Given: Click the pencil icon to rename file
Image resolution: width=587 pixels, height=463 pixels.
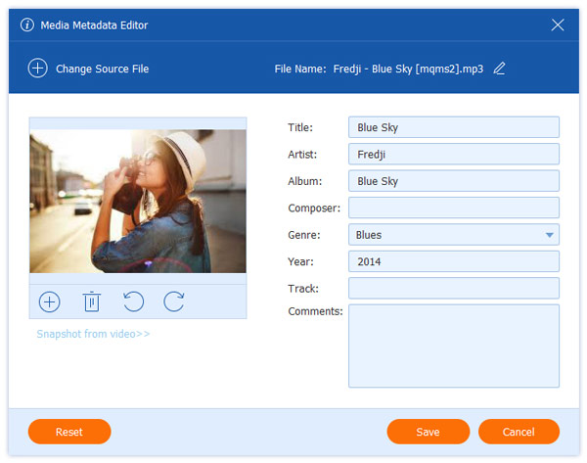Looking at the screenshot, I should pos(500,69).
